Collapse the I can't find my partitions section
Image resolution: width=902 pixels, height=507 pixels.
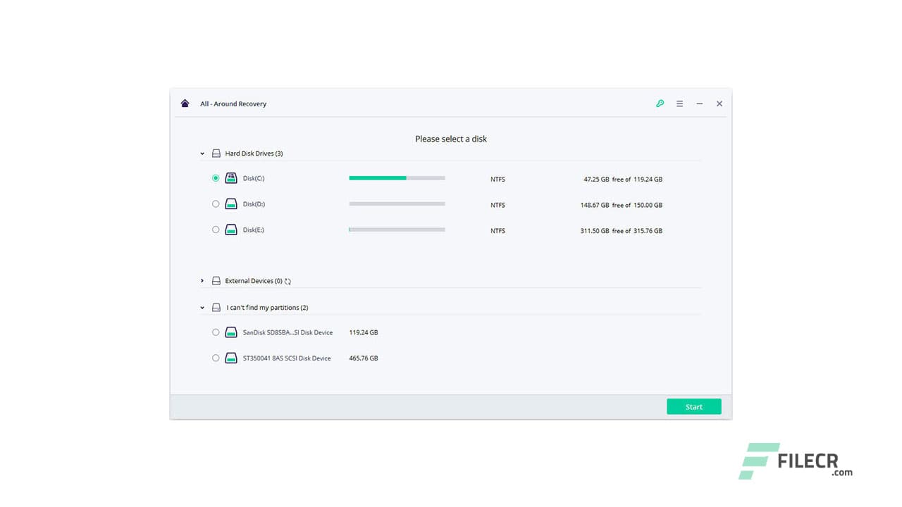[202, 307]
